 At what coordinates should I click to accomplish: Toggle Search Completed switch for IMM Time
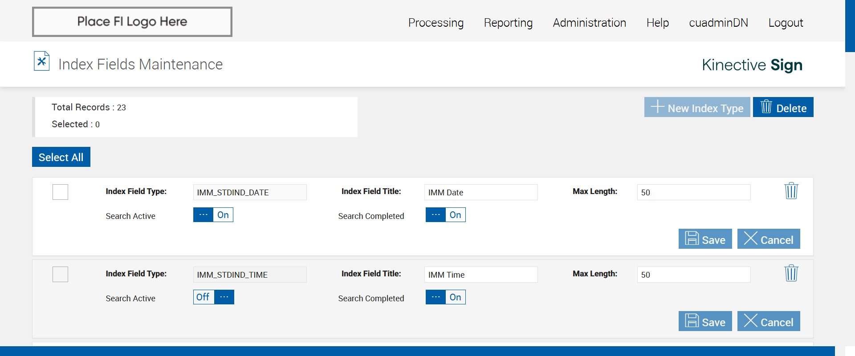point(446,297)
